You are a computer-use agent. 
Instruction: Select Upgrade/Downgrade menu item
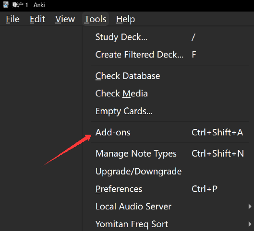tap(170, 172)
